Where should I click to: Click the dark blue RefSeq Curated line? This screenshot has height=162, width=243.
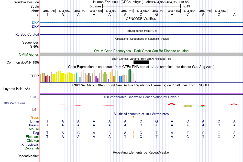tap(141, 35)
